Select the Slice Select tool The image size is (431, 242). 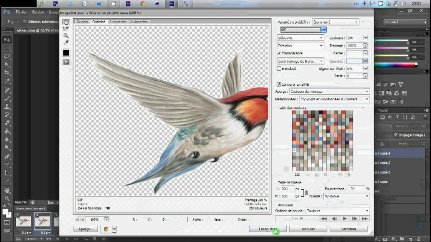[x=66, y=29]
